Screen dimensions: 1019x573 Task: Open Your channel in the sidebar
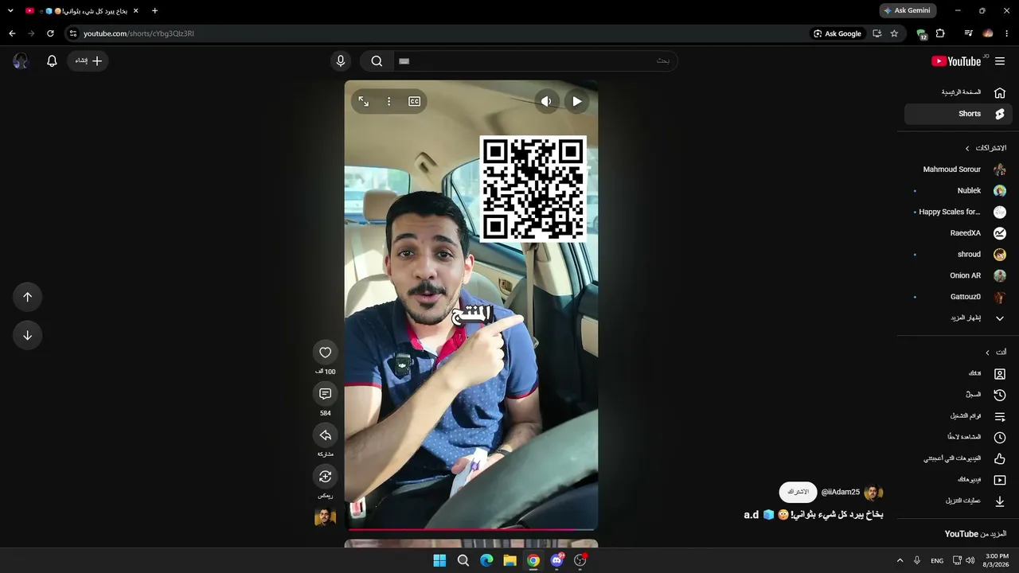click(x=958, y=373)
